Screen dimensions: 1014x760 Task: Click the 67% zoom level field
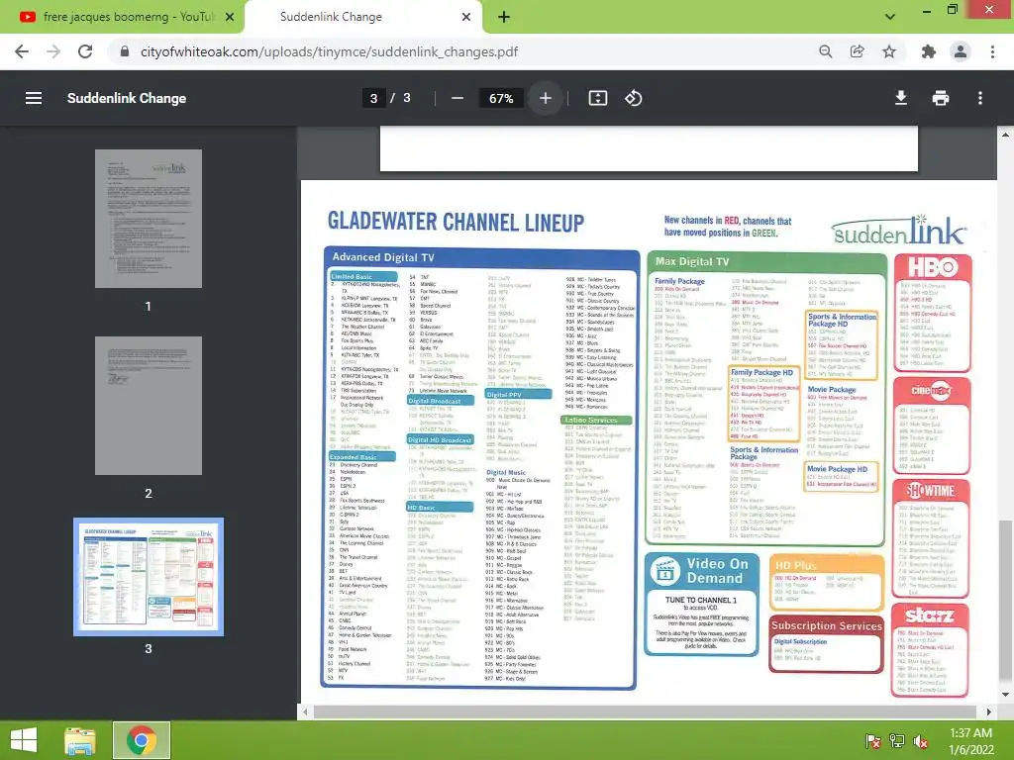[x=501, y=98]
